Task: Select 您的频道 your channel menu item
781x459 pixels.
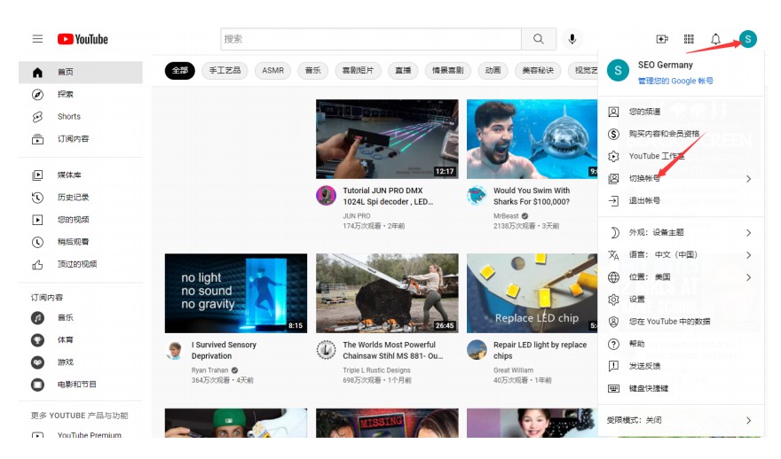Action: click(681, 112)
